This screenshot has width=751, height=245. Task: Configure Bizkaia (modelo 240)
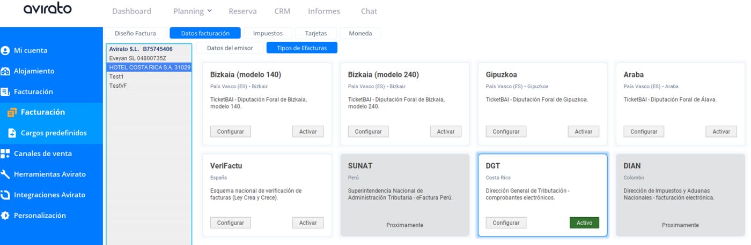tap(368, 132)
